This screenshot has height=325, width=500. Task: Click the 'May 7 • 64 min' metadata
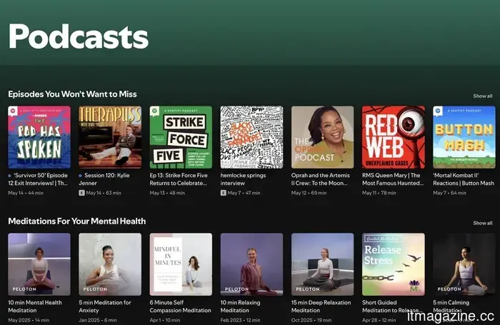pyautogui.click(x=449, y=193)
